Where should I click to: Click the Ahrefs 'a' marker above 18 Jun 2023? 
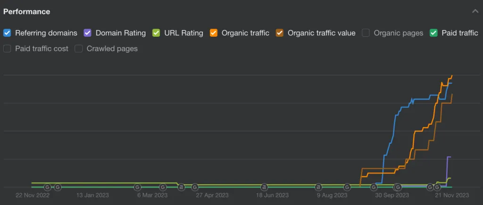(264, 187)
